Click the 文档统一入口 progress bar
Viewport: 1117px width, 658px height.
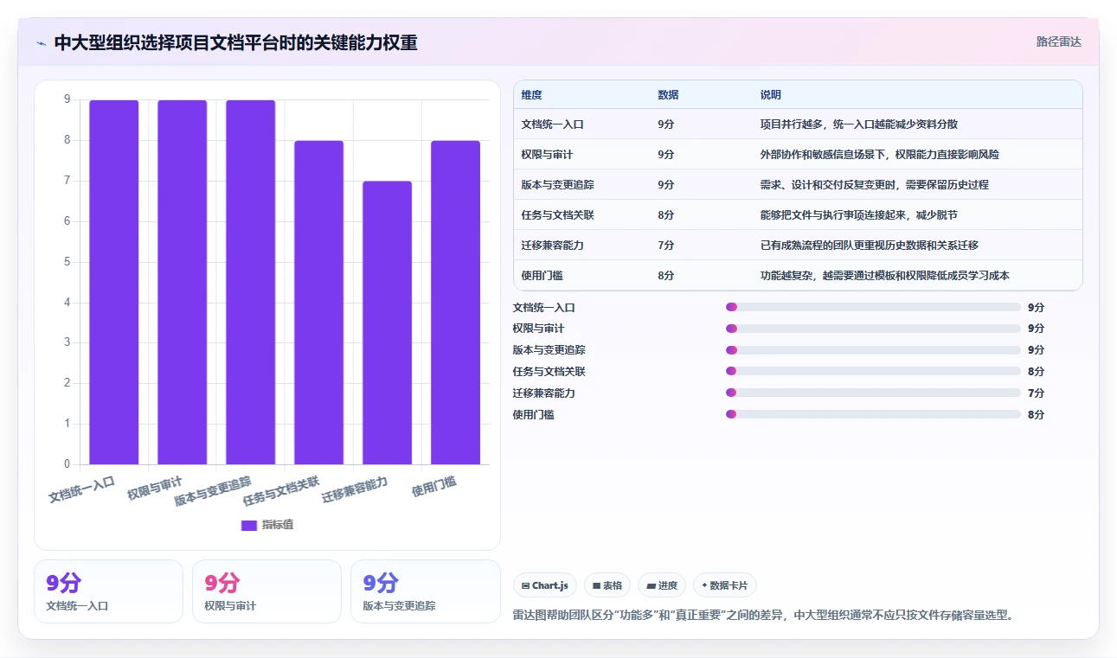click(873, 307)
